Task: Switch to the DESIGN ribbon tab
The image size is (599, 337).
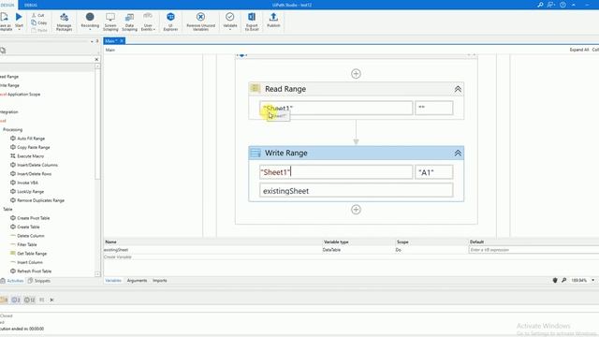Action: click(7, 5)
